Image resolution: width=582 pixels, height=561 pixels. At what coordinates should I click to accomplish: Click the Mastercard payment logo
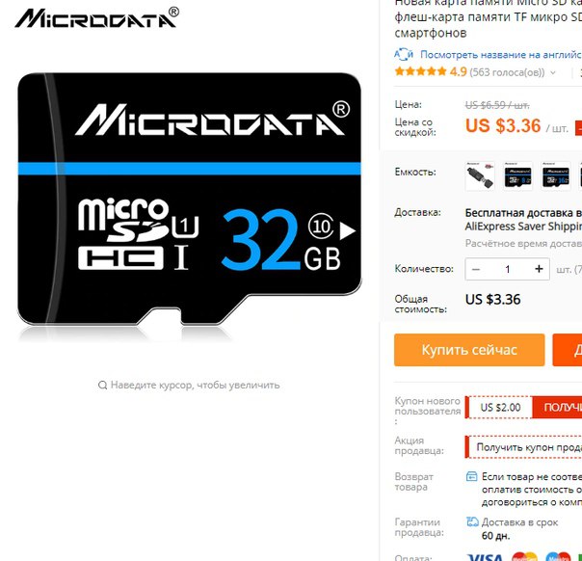(x=525, y=557)
